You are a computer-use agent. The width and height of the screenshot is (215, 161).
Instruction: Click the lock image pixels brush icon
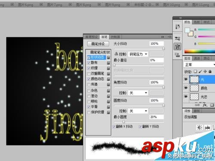click(x=200, y=71)
